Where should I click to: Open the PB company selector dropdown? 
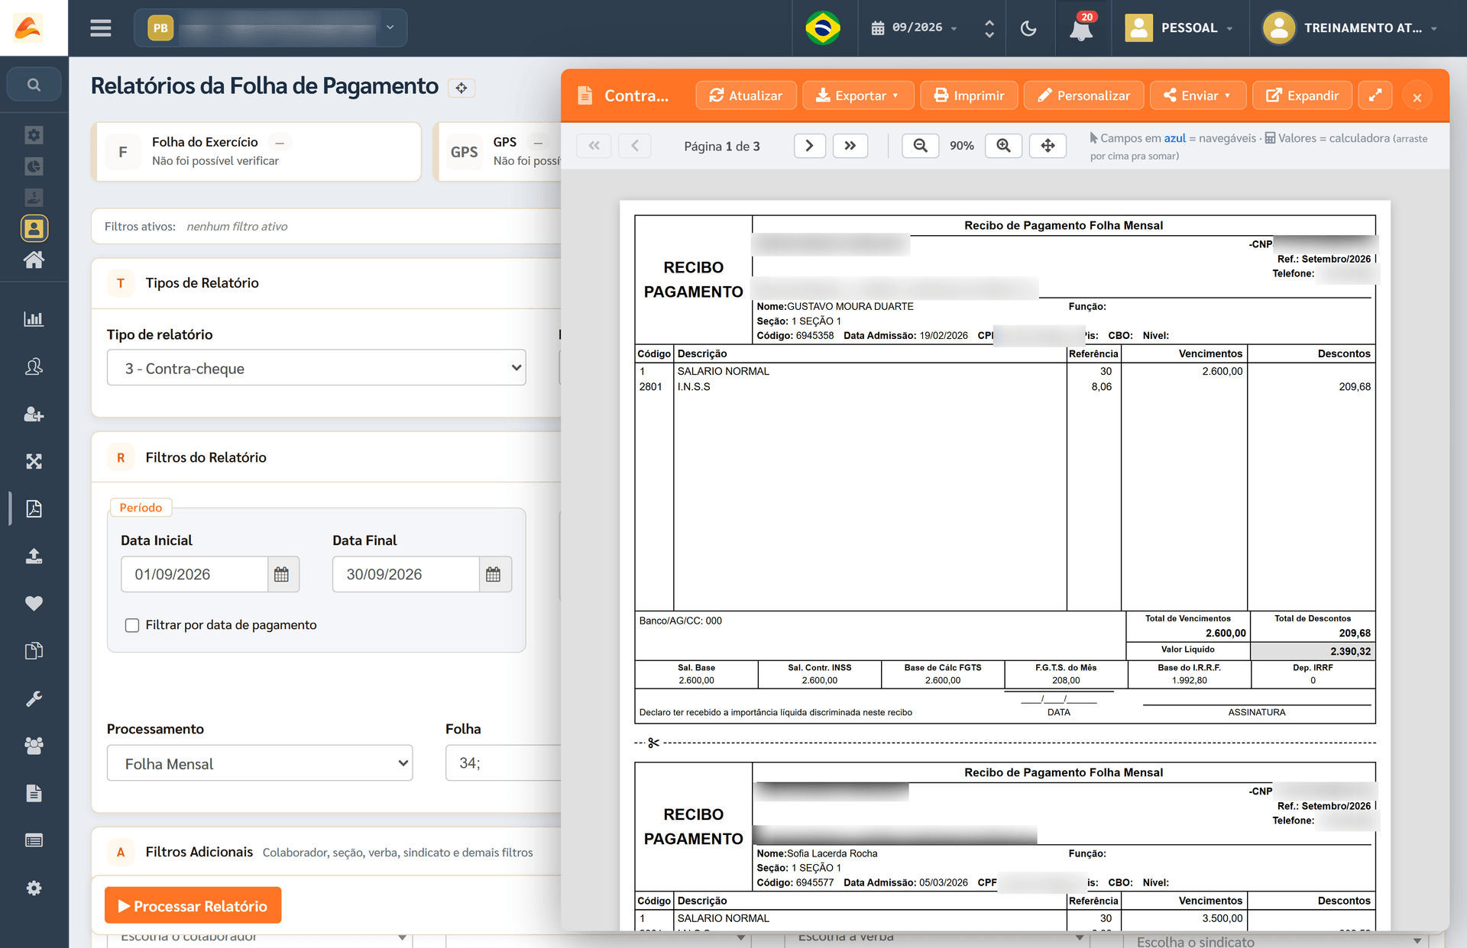coord(270,28)
